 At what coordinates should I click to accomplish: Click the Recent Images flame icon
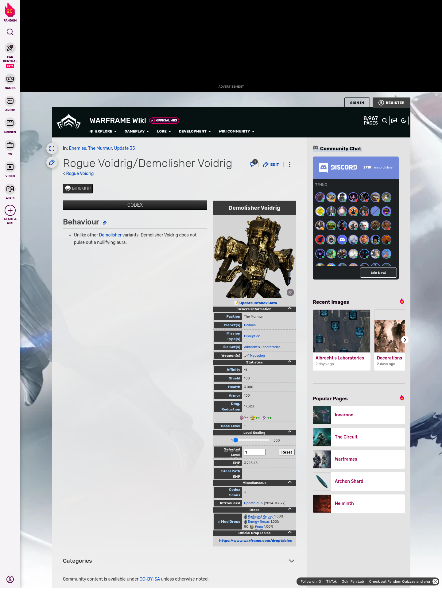(x=402, y=301)
